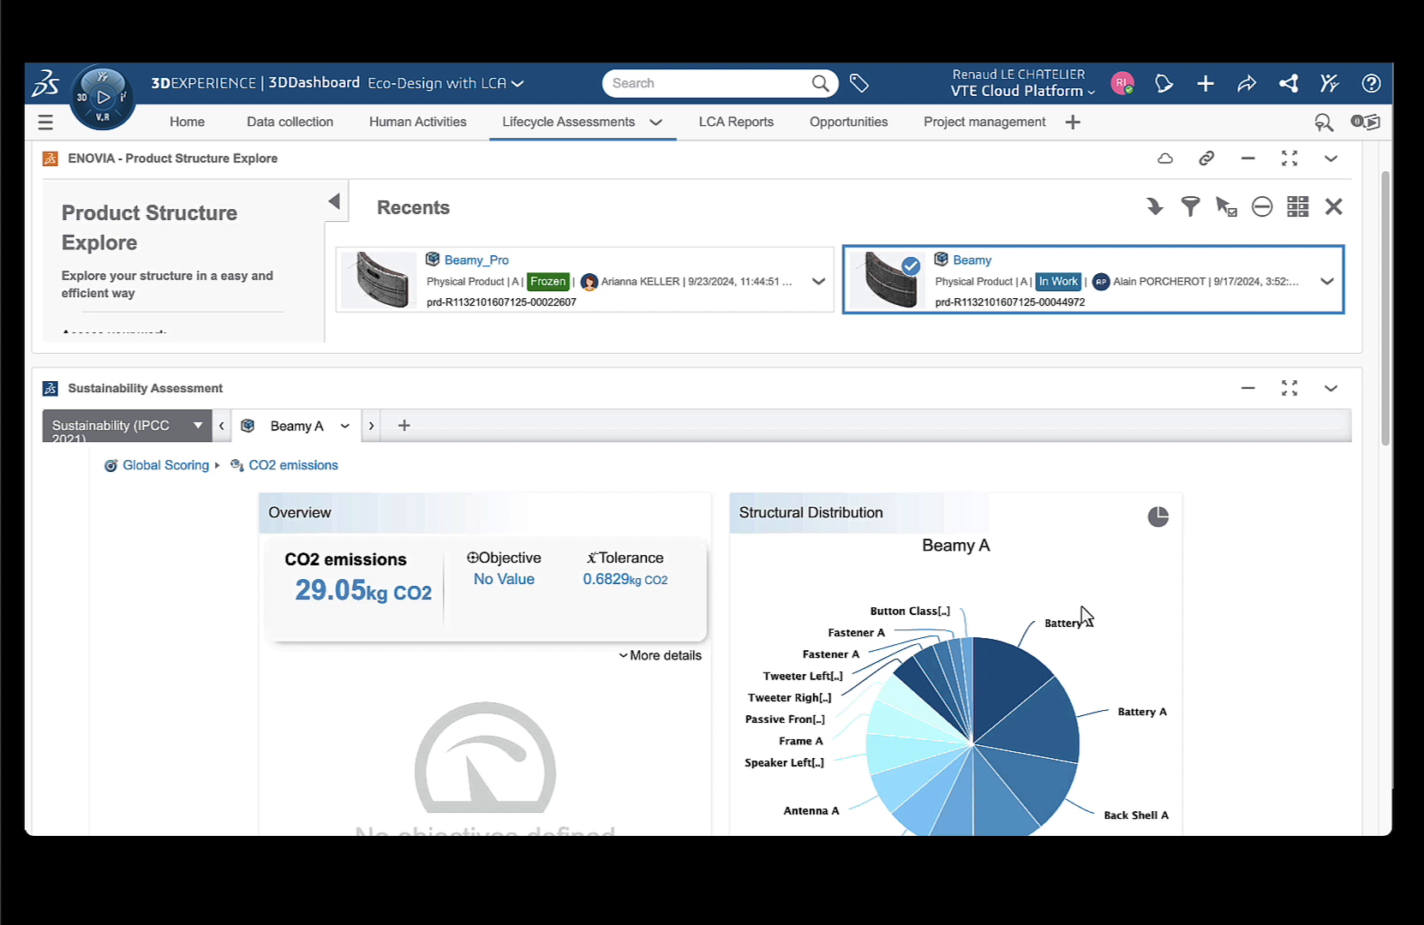Switch to the LCA Reports tab
1424x925 pixels.
(735, 122)
